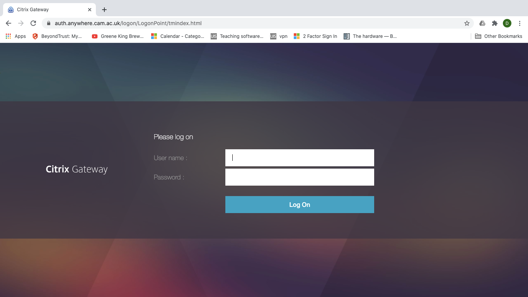Reload the Citrix Gateway page

coord(33,23)
